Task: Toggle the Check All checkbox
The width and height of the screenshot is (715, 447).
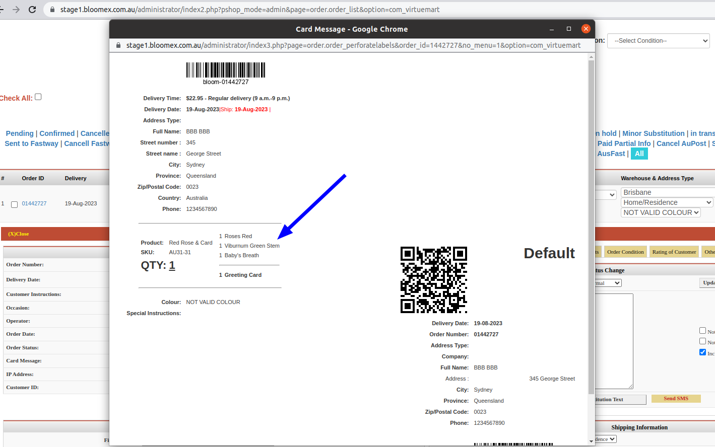Action: click(38, 97)
